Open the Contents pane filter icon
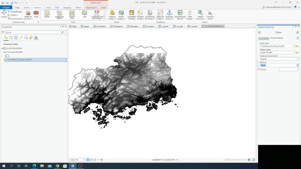This screenshot has height=169, width=301. coord(3,32)
